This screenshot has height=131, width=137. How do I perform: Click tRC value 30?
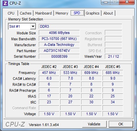point(91,102)
